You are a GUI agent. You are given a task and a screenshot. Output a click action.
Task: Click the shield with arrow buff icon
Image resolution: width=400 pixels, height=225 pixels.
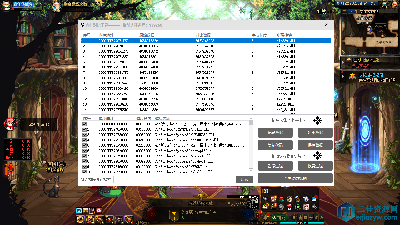pyautogui.click(x=92, y=211)
